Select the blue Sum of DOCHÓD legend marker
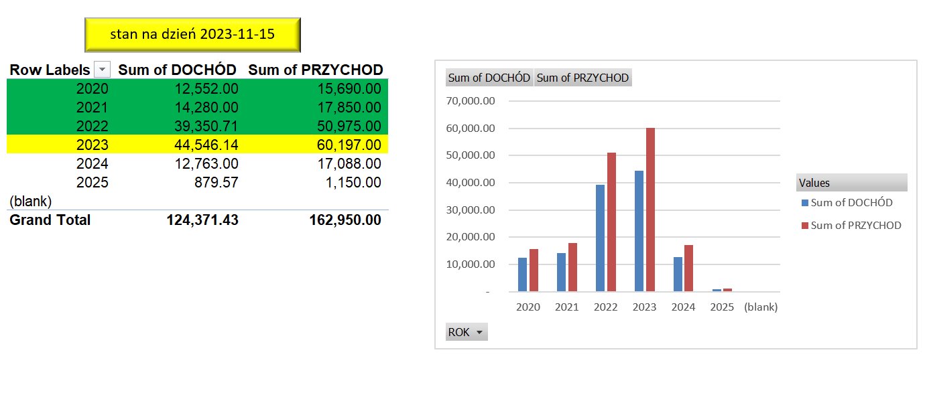925x395 pixels. [805, 203]
